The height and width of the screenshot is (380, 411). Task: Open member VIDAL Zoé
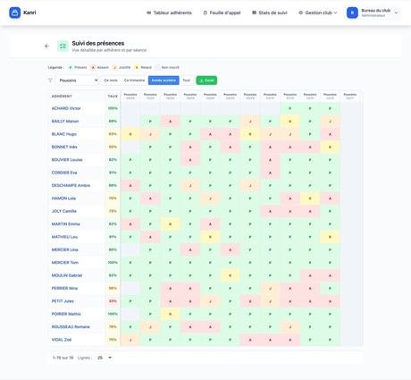[x=62, y=340]
